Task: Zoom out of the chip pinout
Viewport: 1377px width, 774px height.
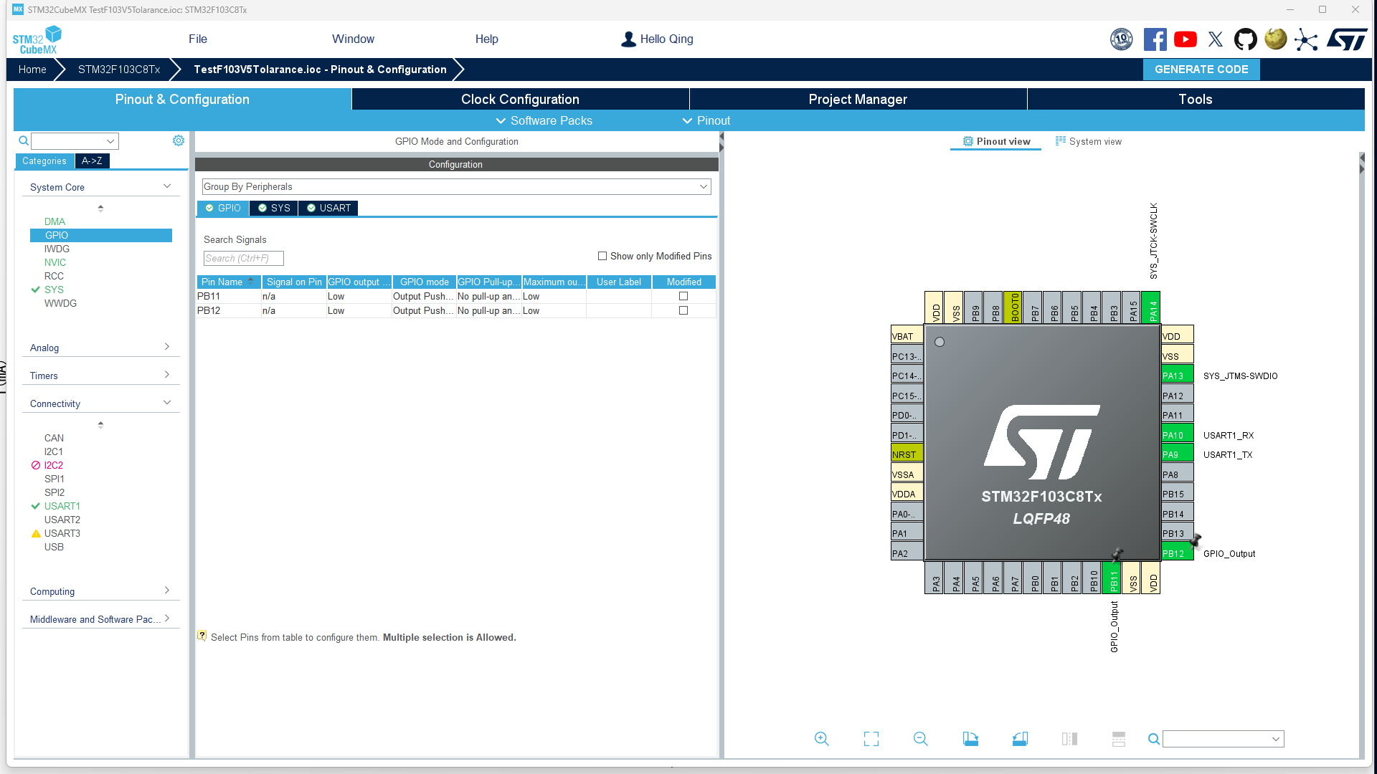Action: click(x=921, y=739)
